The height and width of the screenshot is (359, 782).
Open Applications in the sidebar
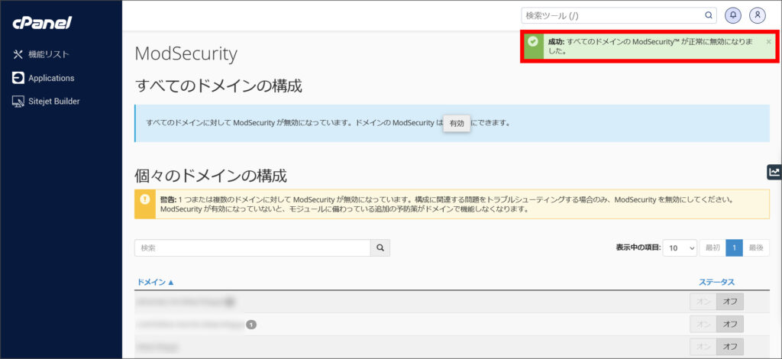click(44, 78)
